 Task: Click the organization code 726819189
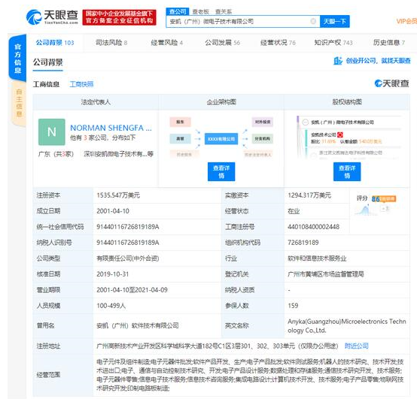tap(303, 243)
